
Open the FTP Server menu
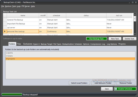coord(26,6)
